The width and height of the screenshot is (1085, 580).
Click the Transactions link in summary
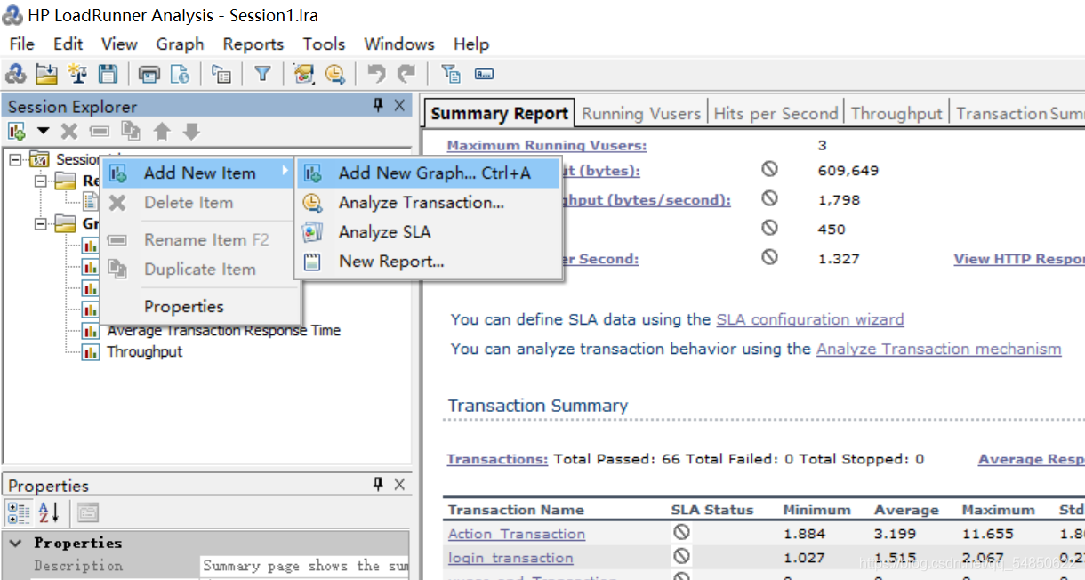coord(497,459)
